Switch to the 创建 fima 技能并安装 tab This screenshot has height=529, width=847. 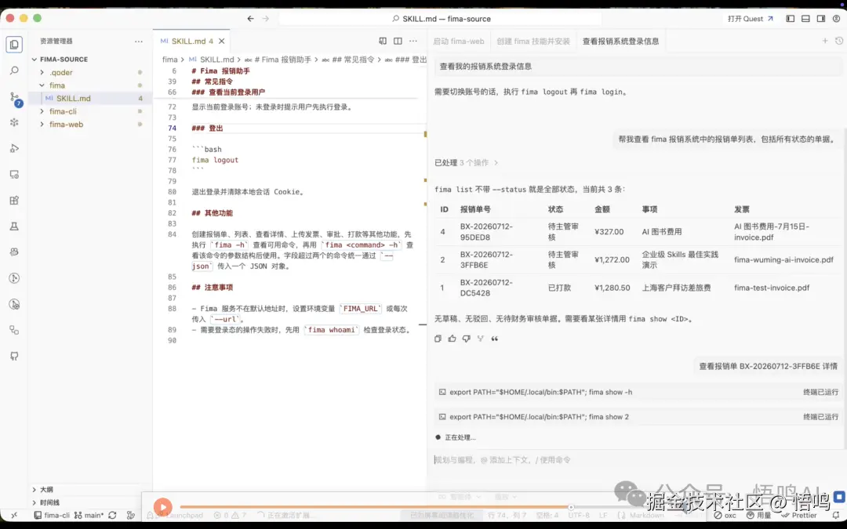pos(533,41)
